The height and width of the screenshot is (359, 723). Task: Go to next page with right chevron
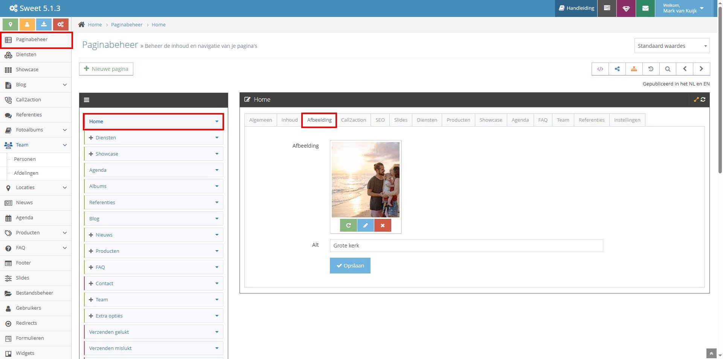point(701,69)
